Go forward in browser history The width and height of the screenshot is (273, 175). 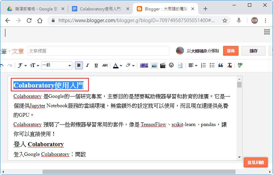(18, 20)
